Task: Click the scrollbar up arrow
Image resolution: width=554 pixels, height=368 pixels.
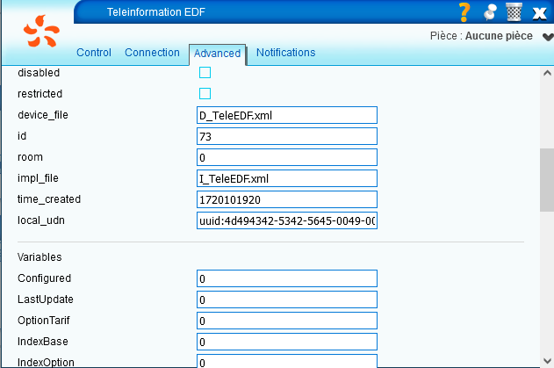Action: (547, 73)
